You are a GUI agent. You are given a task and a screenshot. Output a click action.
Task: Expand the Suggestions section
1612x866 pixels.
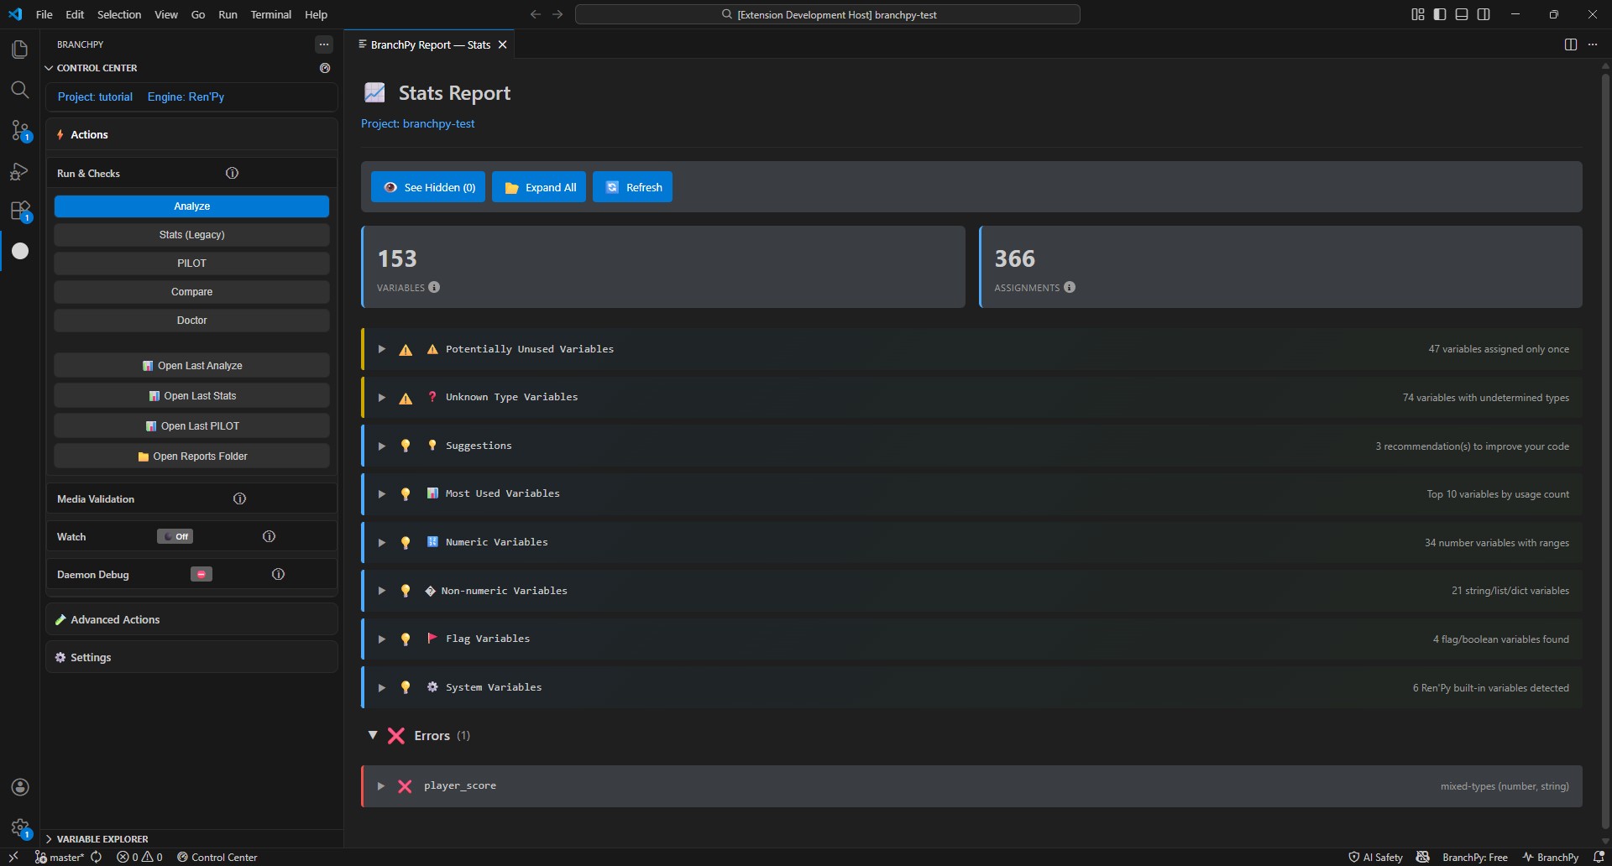coord(972,446)
